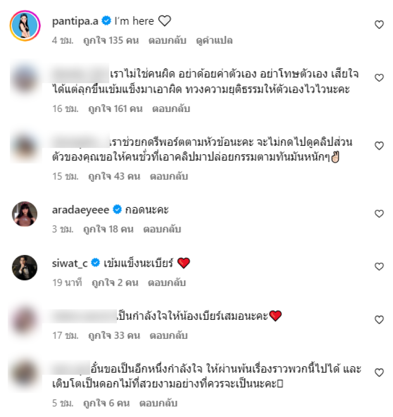
Task: Open aradaeyeee username link
Action: (81, 210)
